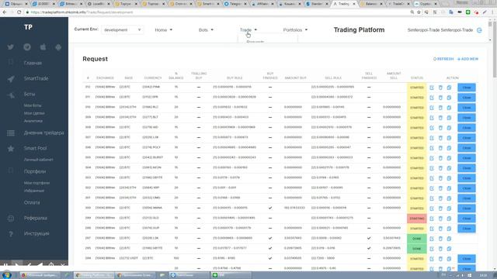Click the STARTING status of row 299

[x=417, y=219]
